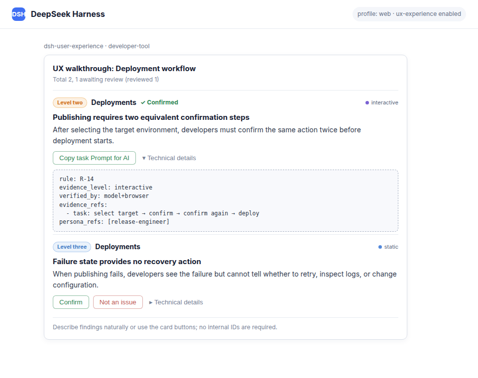The height and width of the screenshot is (378, 478).
Task: Click the Level two badge
Action: pyautogui.click(x=70, y=102)
